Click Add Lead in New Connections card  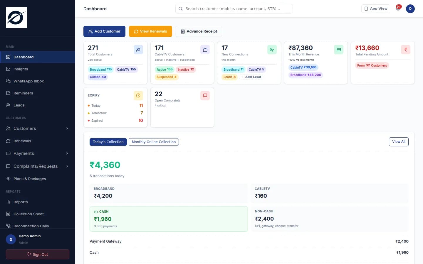click(251, 77)
